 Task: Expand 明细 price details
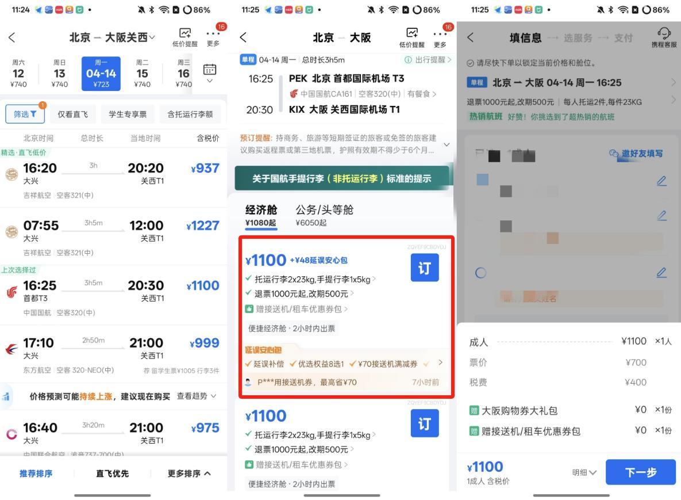[584, 472]
